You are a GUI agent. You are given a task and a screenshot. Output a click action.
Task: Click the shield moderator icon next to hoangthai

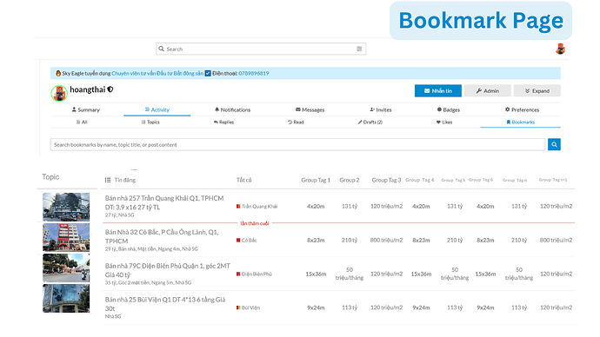(110, 89)
